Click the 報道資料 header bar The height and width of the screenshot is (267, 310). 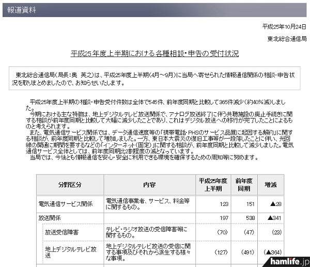tap(155, 9)
